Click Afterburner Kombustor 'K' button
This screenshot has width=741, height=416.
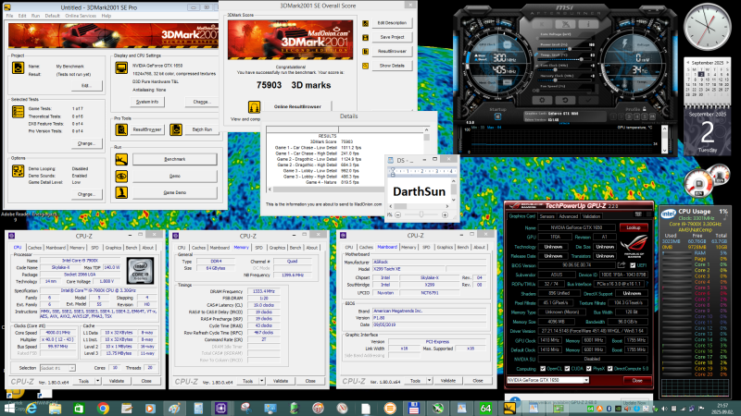click(542, 24)
